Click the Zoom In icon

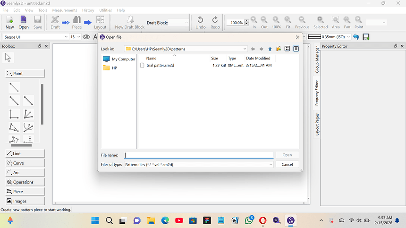254,22
